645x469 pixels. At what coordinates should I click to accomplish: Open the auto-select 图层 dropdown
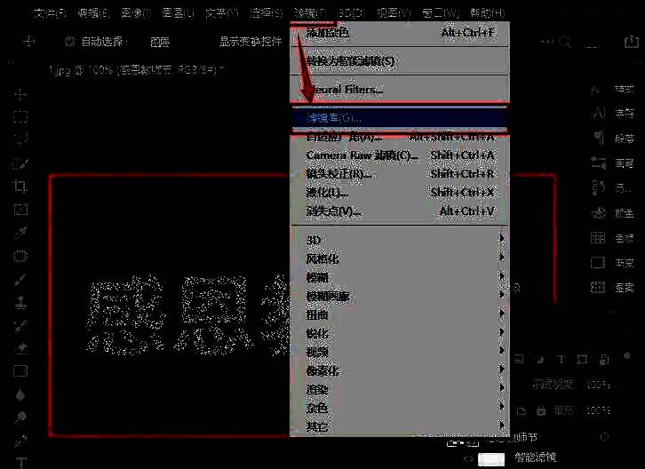point(160,42)
